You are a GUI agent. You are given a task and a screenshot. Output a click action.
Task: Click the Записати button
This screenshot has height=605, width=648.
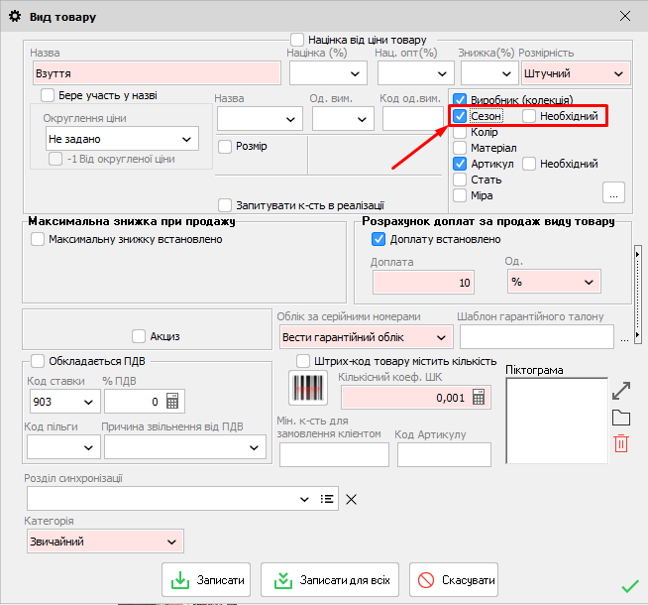[x=206, y=579]
